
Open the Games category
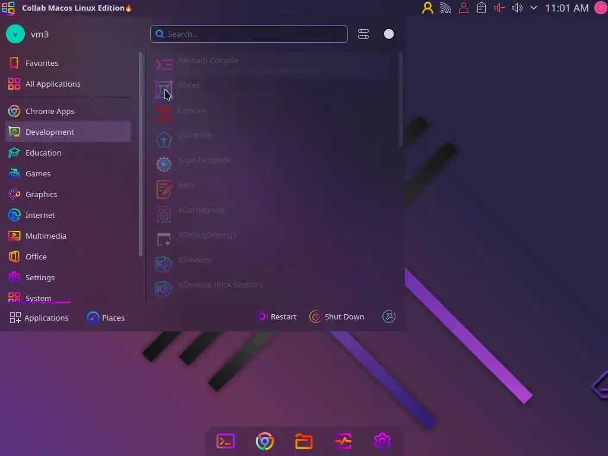click(x=68, y=174)
